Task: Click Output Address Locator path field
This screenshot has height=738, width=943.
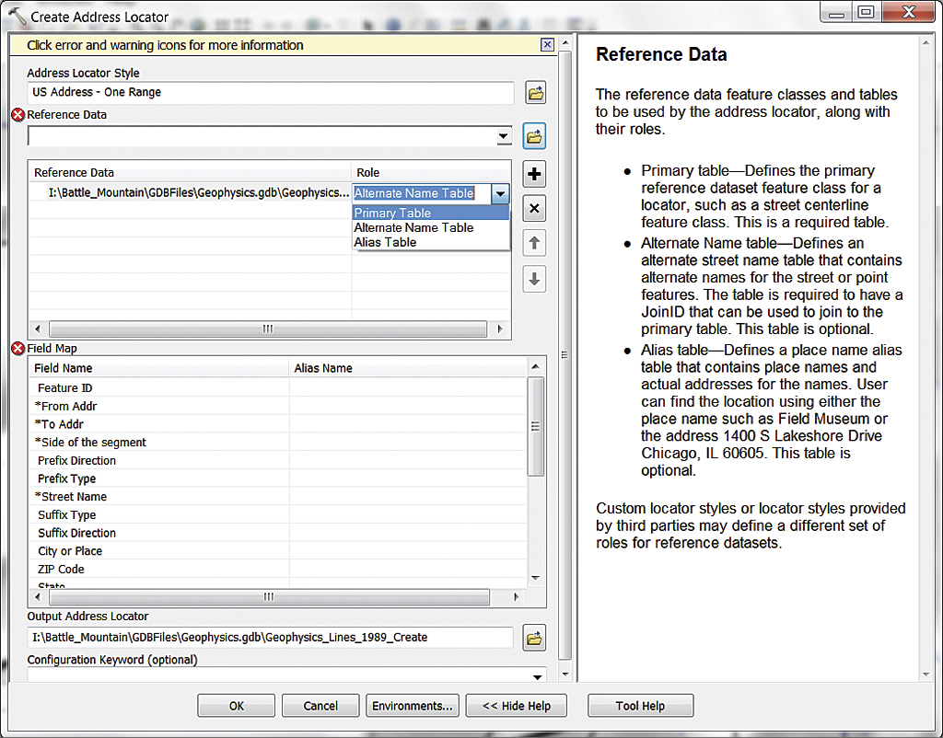Action: pyautogui.click(x=270, y=638)
